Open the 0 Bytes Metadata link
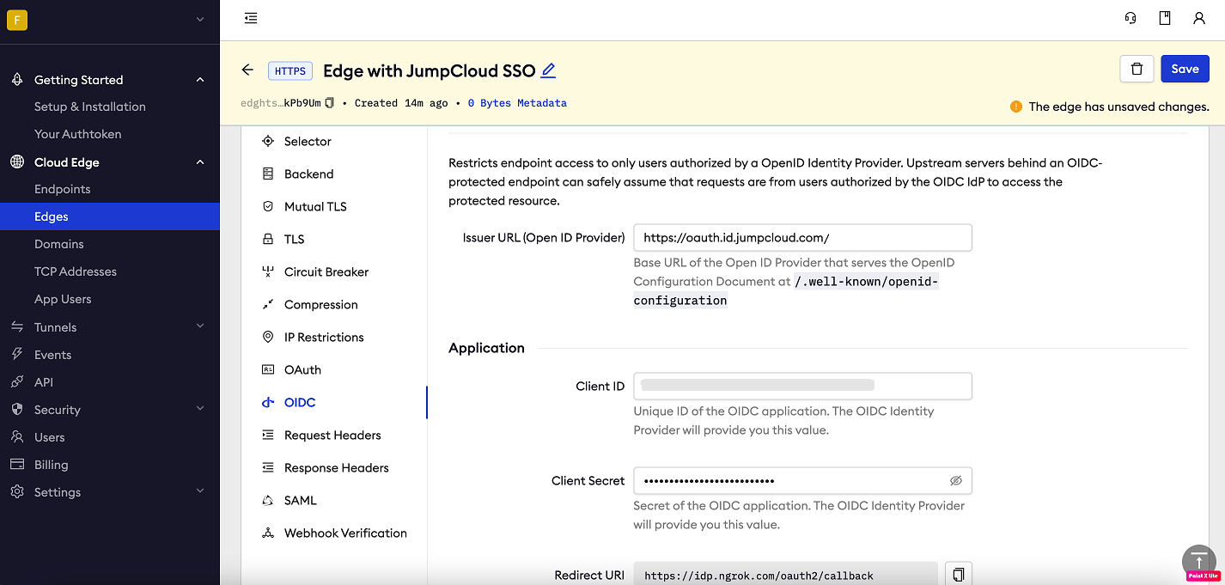 click(515, 102)
